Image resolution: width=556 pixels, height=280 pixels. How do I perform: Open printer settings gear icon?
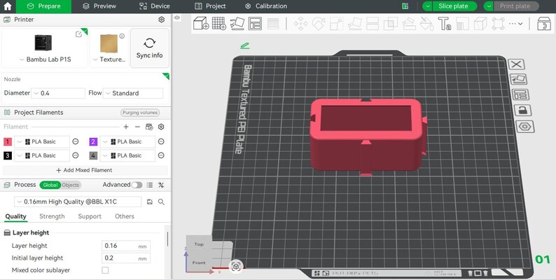click(x=161, y=20)
